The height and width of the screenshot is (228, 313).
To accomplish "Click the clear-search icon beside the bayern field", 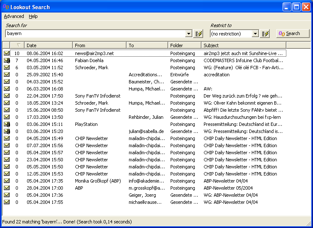I will 199,34.
